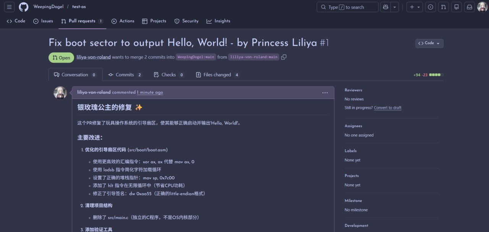Expand the create new plus dropdown
489x232 pixels.
414,7
